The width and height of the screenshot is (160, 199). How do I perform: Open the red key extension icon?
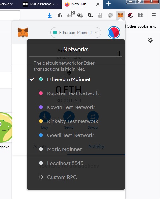(x=131, y=15)
